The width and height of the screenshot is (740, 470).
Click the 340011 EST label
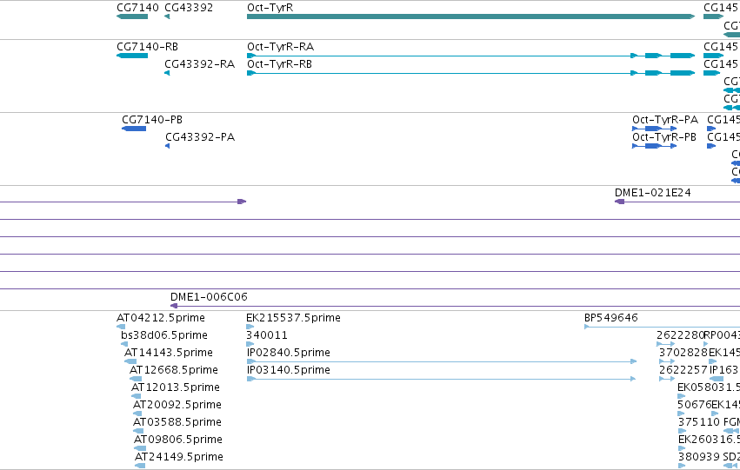point(267,335)
